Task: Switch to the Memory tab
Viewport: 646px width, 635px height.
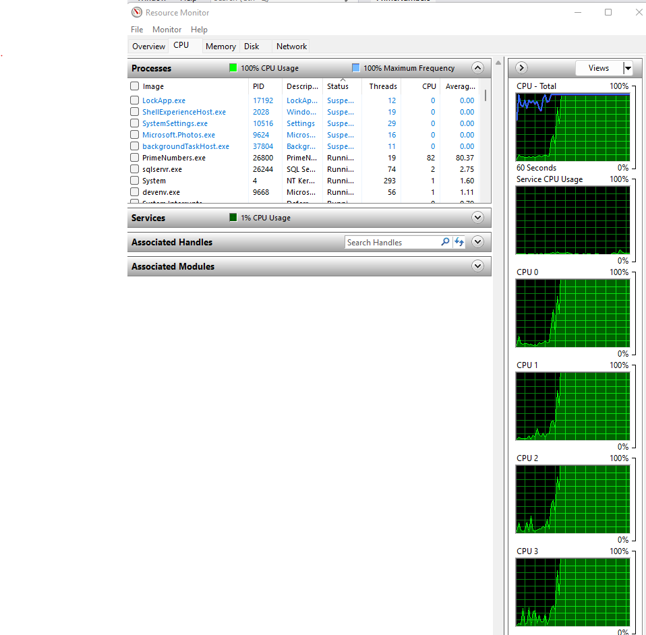Action: [x=221, y=47]
